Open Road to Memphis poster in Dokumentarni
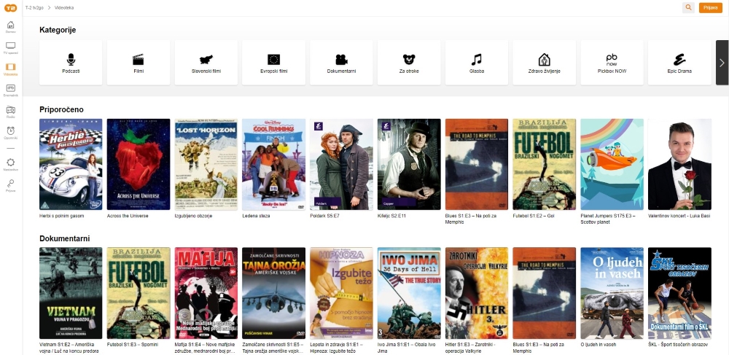The height and width of the screenshot is (355, 729). click(544, 293)
